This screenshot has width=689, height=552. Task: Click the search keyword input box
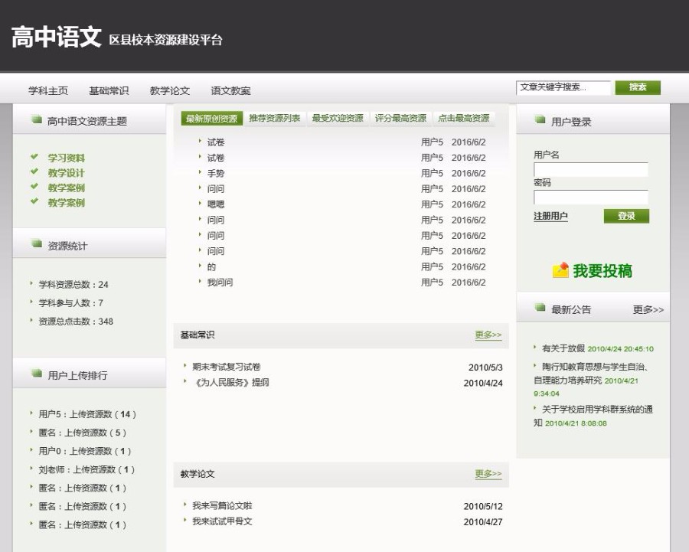tap(563, 87)
